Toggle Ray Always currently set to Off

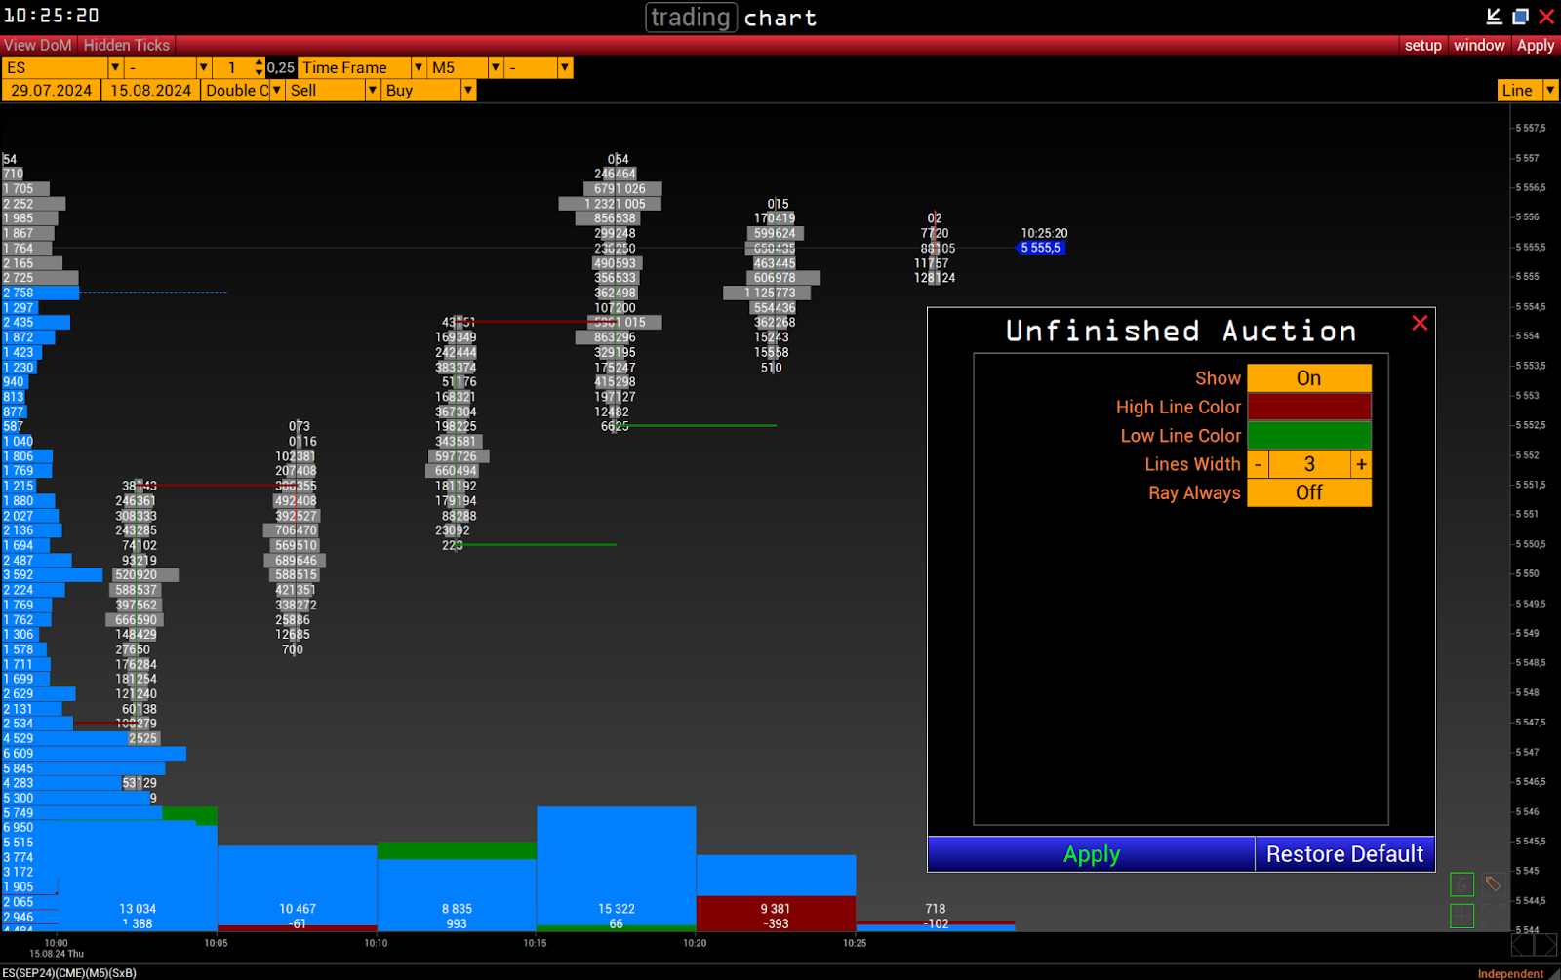(x=1308, y=493)
